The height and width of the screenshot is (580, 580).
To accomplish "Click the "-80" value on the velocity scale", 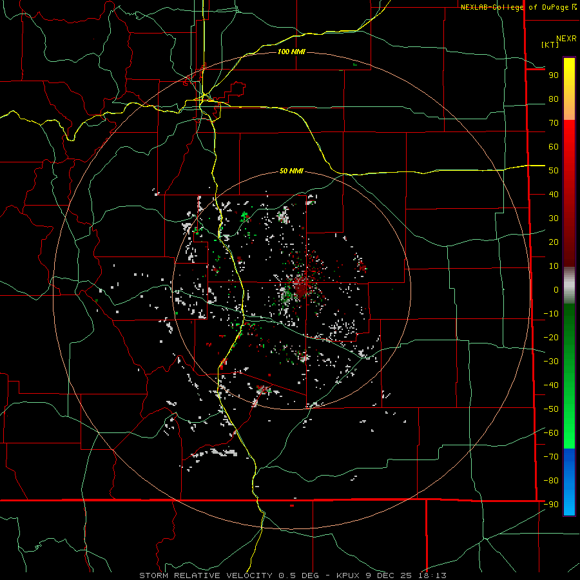I will [551, 481].
